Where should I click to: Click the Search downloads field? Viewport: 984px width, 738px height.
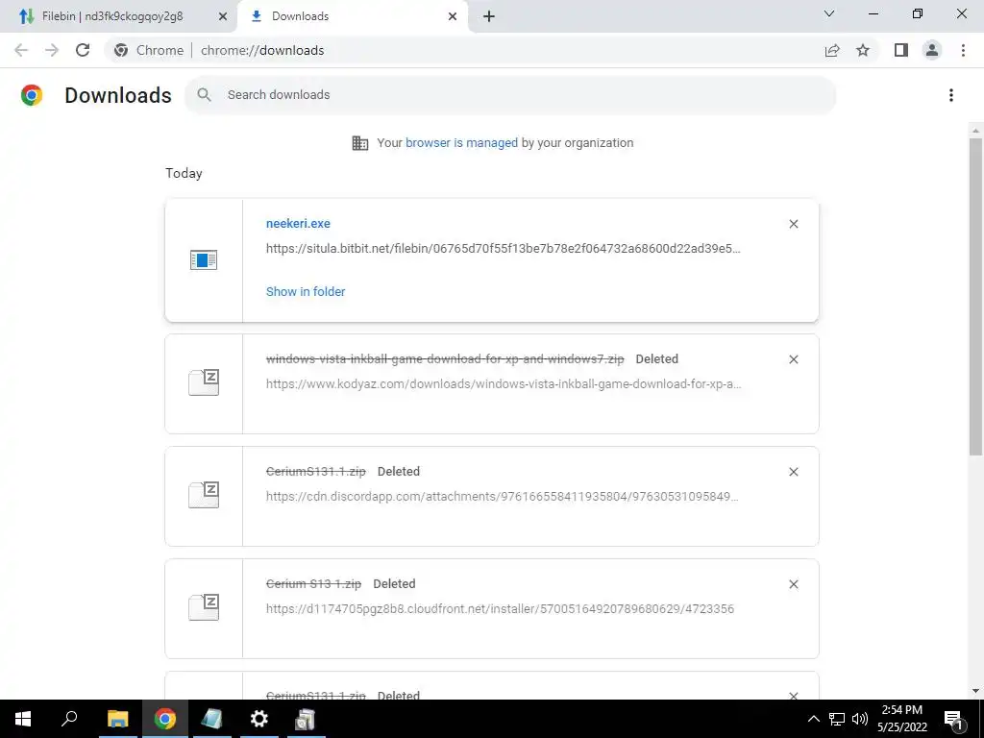point(510,95)
